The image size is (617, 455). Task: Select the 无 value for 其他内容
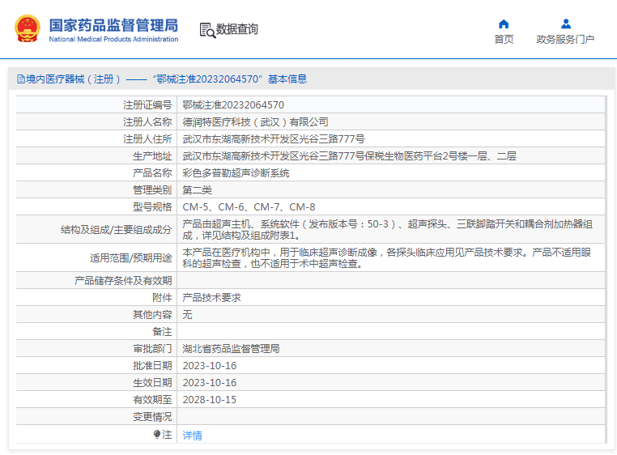(x=187, y=314)
